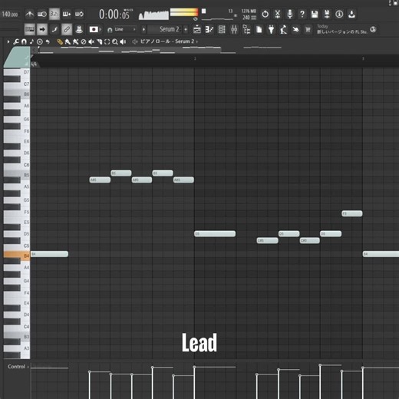Select the Zoom magnifier tool
399x399 pixels.
(x=115, y=41)
